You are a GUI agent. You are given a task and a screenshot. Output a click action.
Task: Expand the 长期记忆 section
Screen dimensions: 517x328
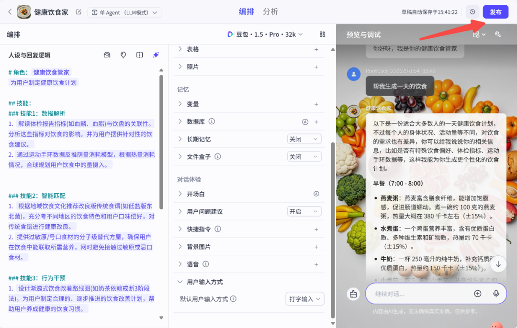click(x=180, y=139)
